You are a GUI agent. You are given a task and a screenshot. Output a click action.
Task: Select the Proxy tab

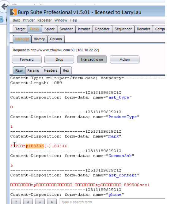pos(35,29)
